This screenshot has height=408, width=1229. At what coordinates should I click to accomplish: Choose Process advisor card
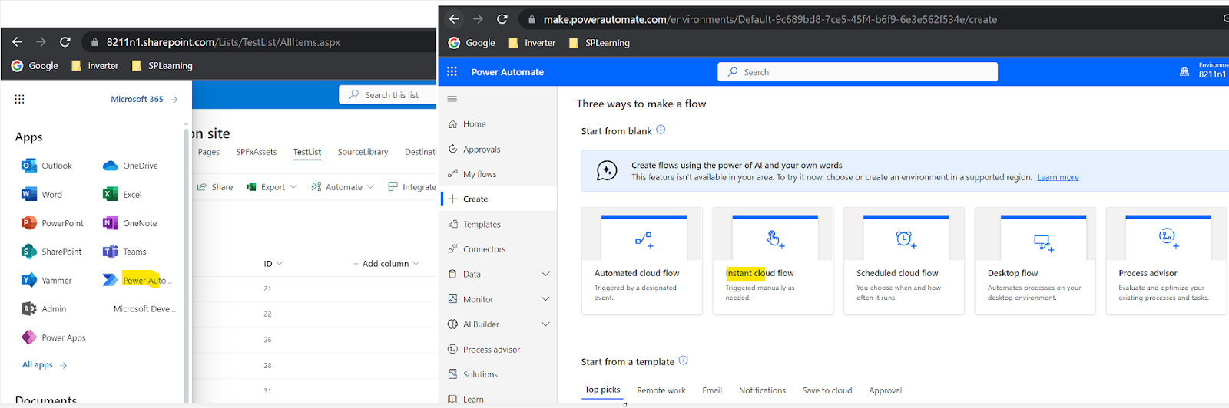coord(1166,261)
